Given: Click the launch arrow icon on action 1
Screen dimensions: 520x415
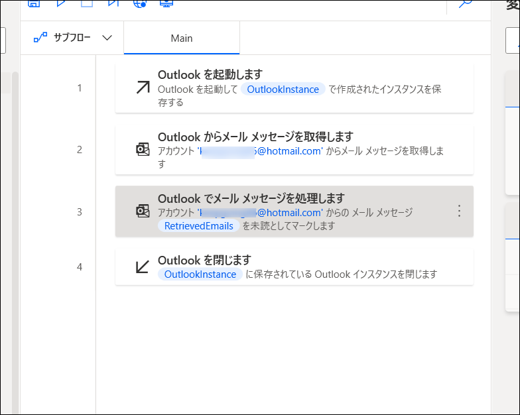Looking at the screenshot, I should (143, 88).
